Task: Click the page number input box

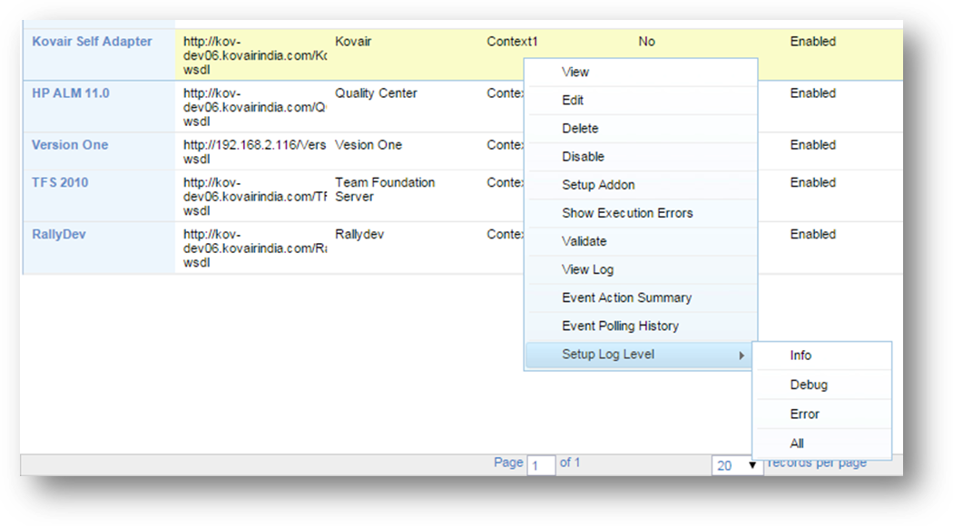Action: click(x=542, y=464)
